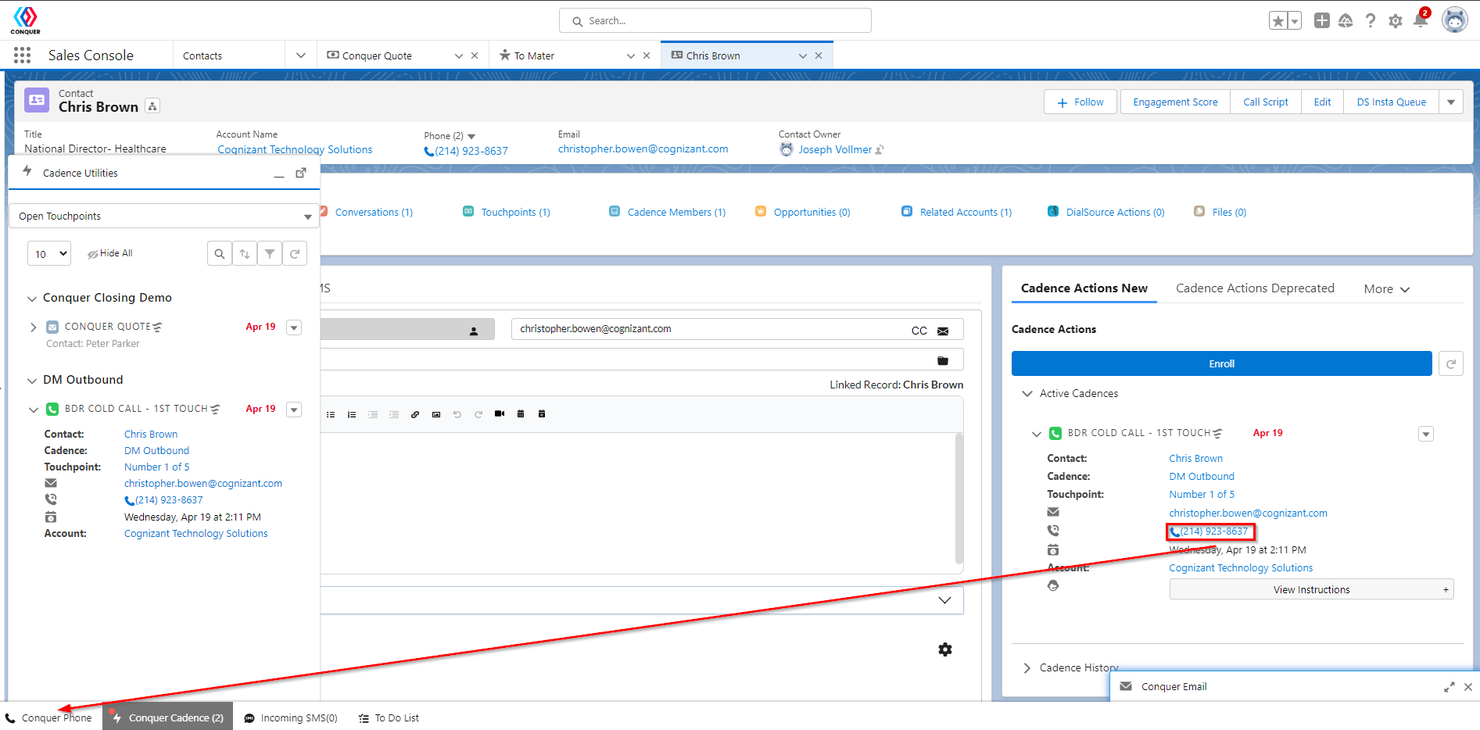Screen dimensions: 1480x730
Task: Open the More tabs dropdown
Action: tap(1387, 289)
